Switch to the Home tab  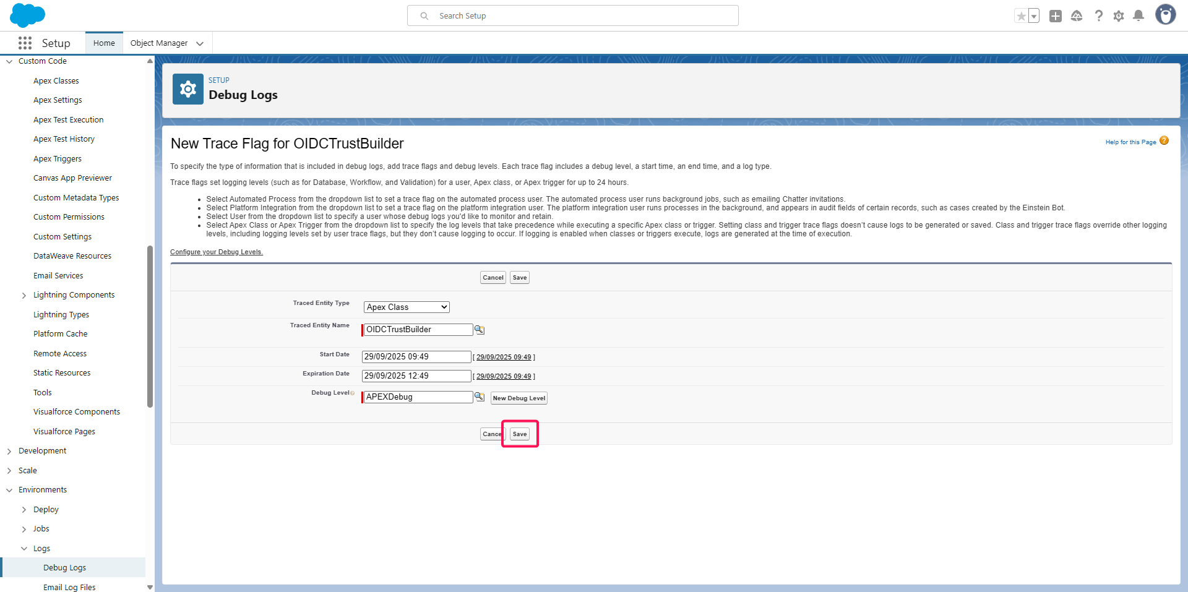pos(104,43)
